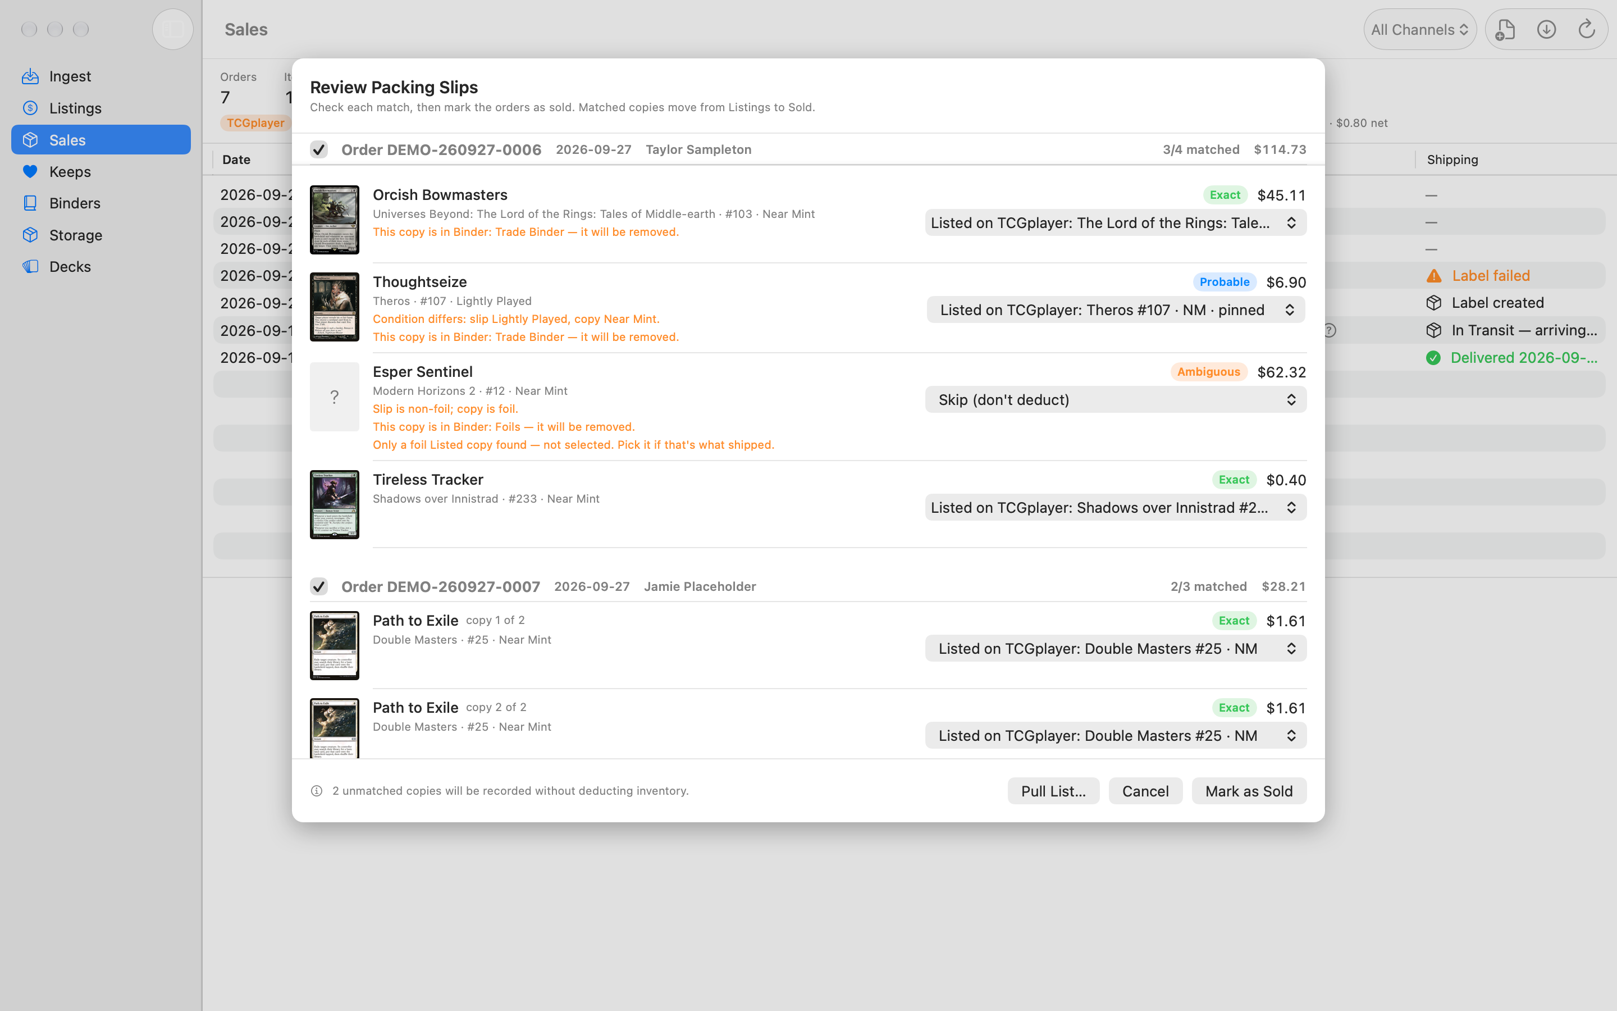
Task: Uncheck Order DEMO-260927-0006 checkbox
Action: click(x=319, y=150)
